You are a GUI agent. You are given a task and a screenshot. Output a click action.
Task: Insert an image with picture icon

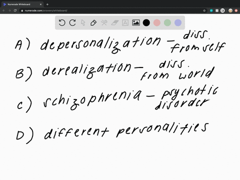(136, 22)
